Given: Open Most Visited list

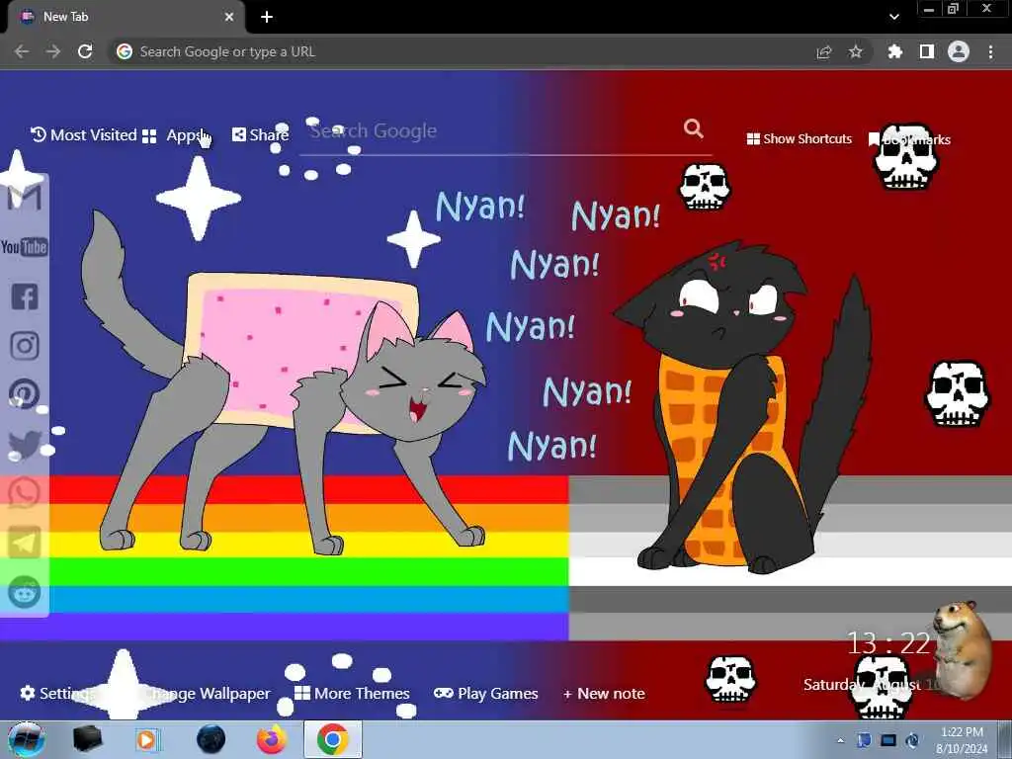Looking at the screenshot, I should [x=84, y=134].
